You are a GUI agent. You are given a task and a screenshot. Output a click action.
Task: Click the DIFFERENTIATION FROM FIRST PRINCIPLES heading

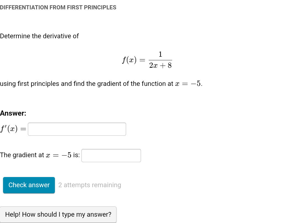click(58, 7)
